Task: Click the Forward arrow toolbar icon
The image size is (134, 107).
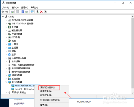Action: (7, 12)
